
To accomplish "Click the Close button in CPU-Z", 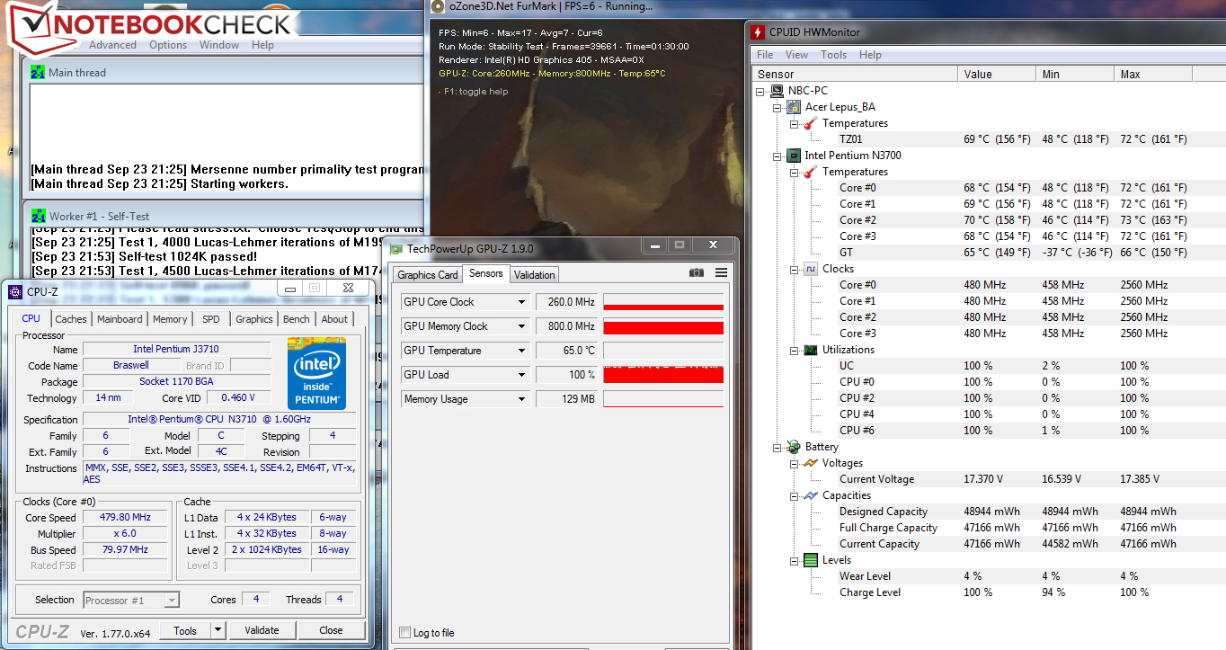I will (331, 630).
